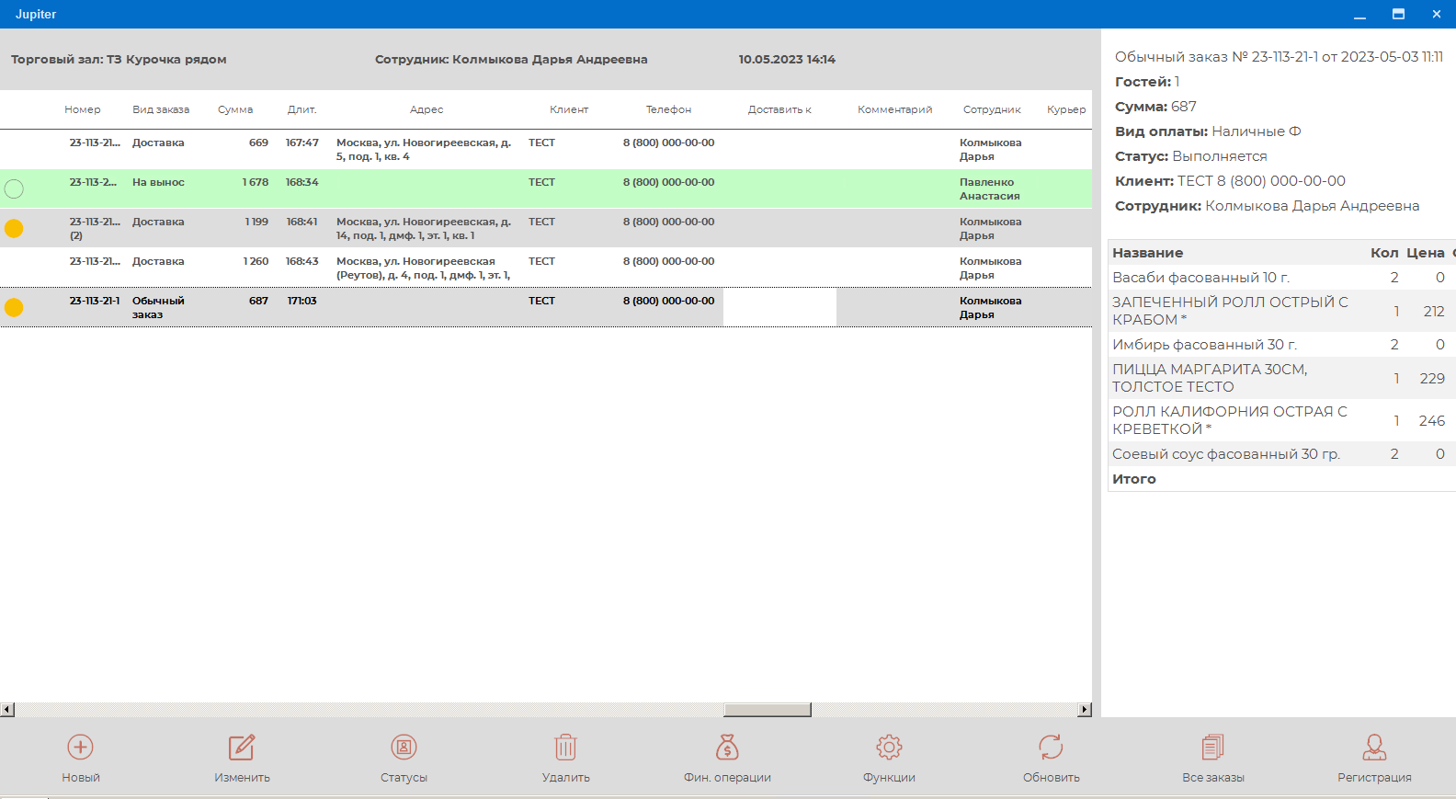Click the Доставить к column header
Viewport: 1456px width, 799px height.
pyautogui.click(x=779, y=109)
